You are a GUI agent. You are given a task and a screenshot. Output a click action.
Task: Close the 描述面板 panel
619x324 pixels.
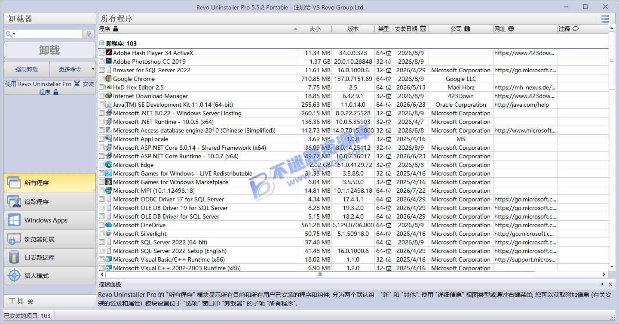pos(610,284)
